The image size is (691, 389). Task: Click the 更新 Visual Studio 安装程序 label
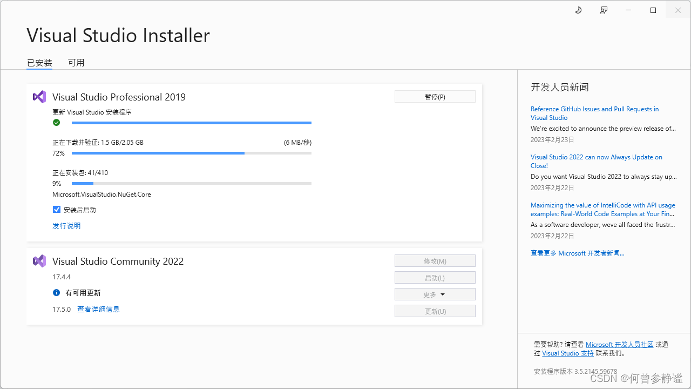coord(92,112)
